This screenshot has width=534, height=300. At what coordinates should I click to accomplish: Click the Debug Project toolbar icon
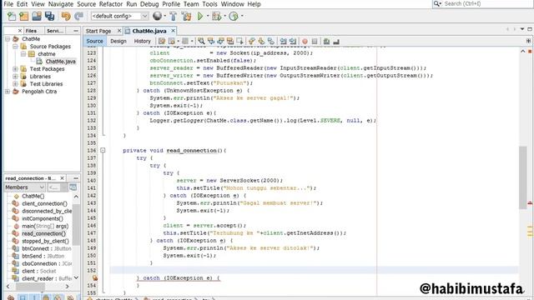pyautogui.click(x=217, y=16)
